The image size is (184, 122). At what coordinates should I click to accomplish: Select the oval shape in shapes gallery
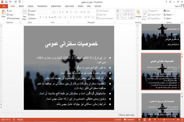click(x=128, y=11)
